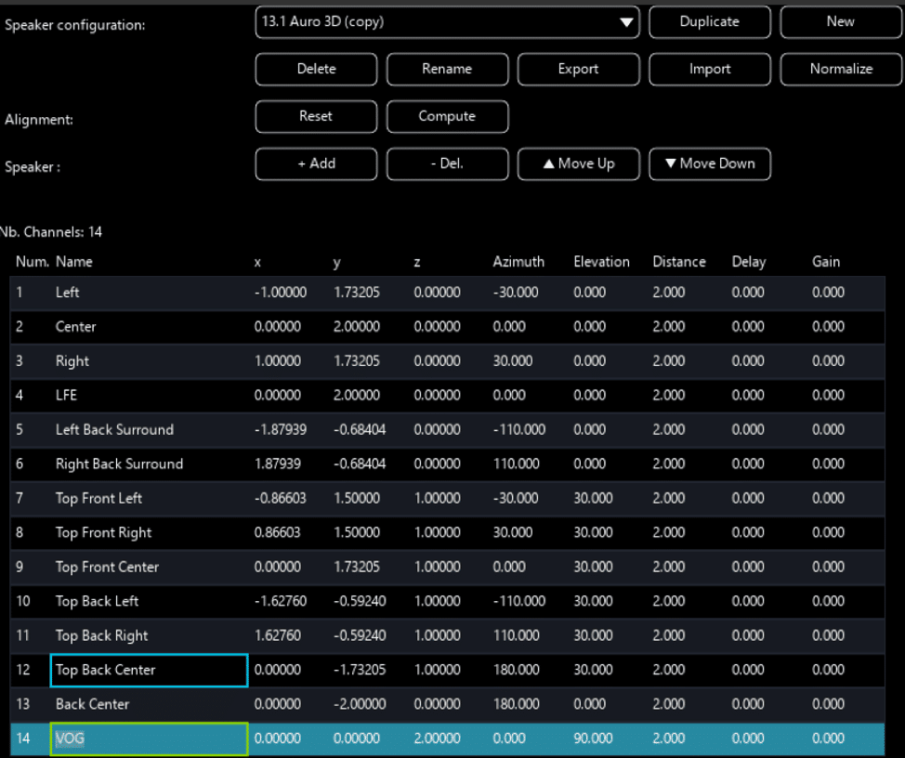This screenshot has height=758, width=905.
Task: Open the Speaker configuration dropdown
Action: (x=447, y=22)
